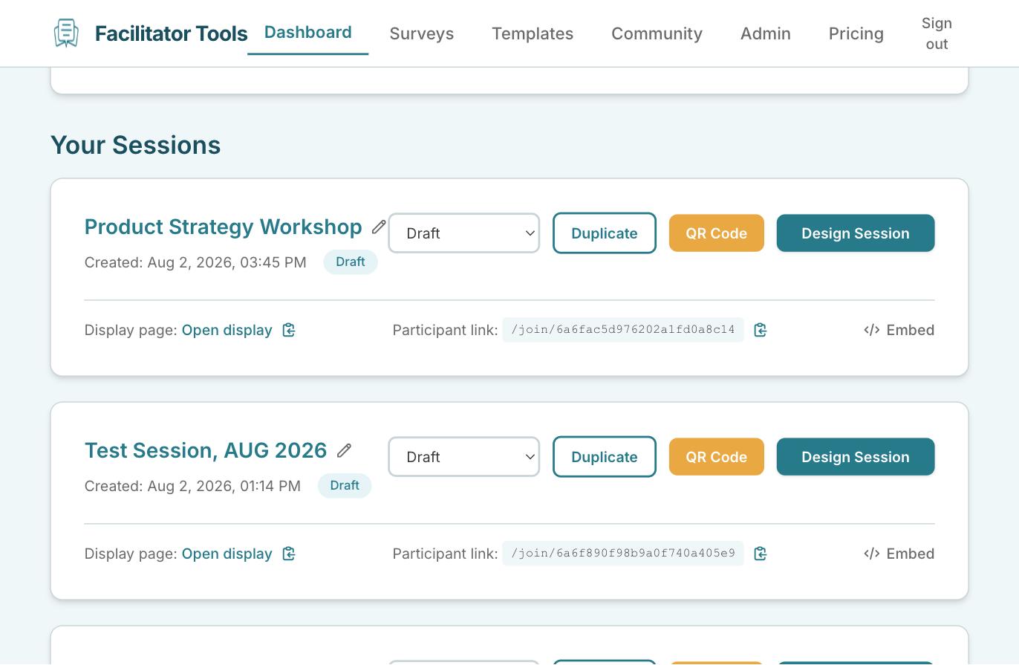Edit the Product Strategy Workshop title pencil icon

tap(379, 227)
